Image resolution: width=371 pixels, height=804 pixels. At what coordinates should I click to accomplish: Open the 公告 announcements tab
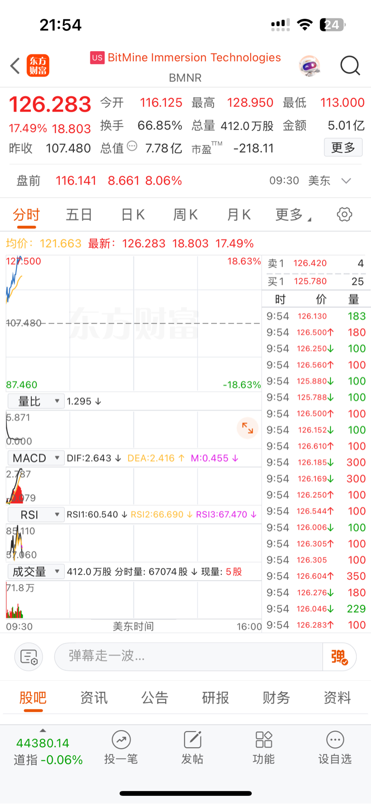[x=155, y=698]
